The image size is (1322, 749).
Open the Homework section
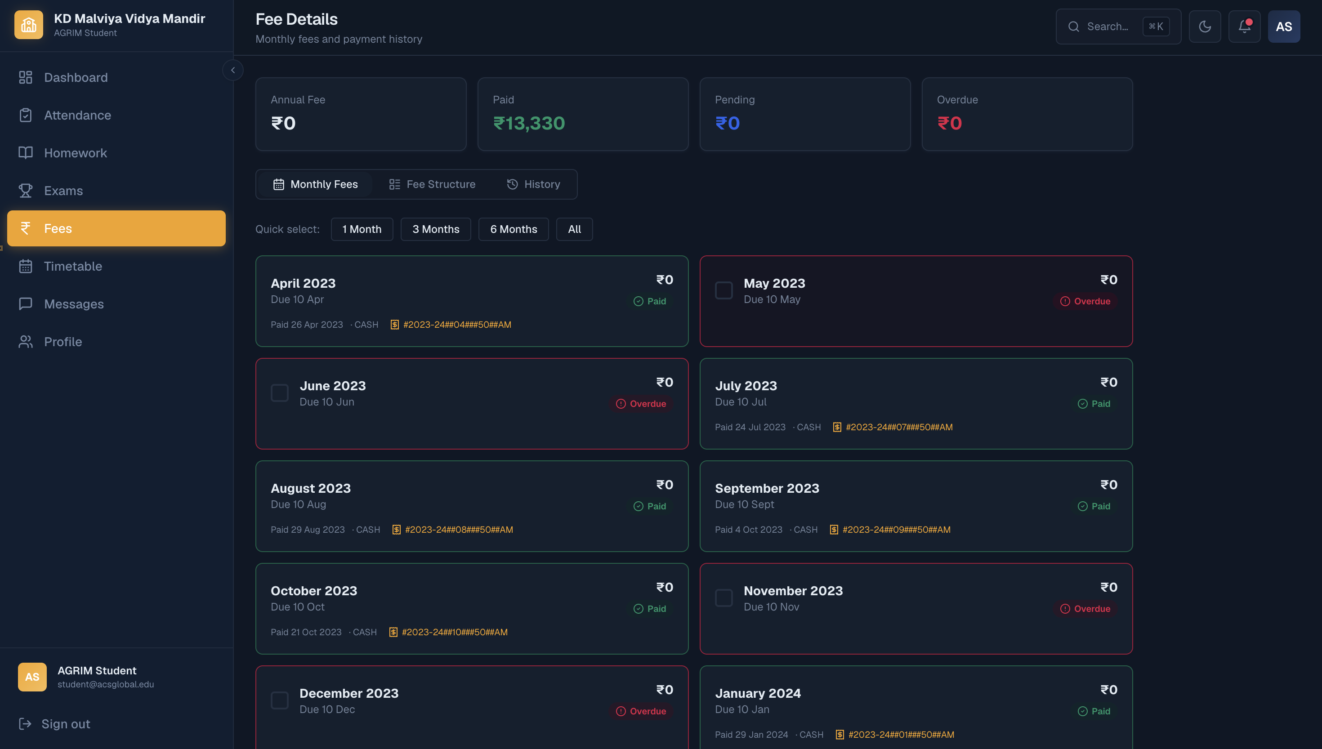[x=116, y=153]
